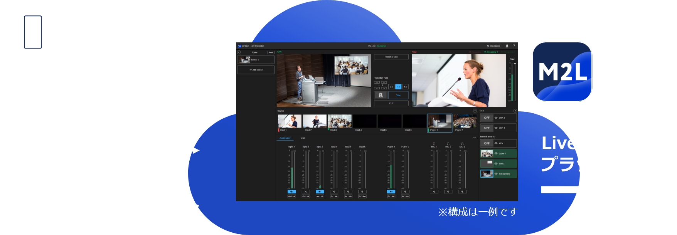Expand the DSK panel arrow

tap(515, 111)
